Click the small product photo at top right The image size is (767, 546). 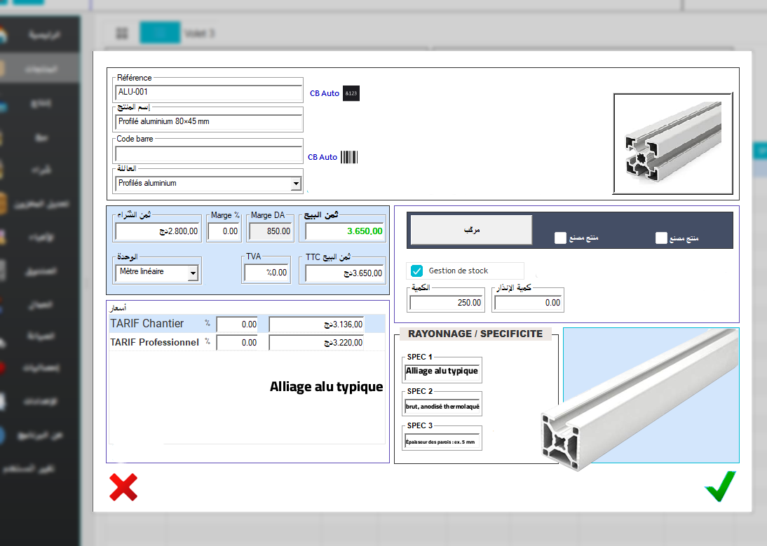pos(673,144)
